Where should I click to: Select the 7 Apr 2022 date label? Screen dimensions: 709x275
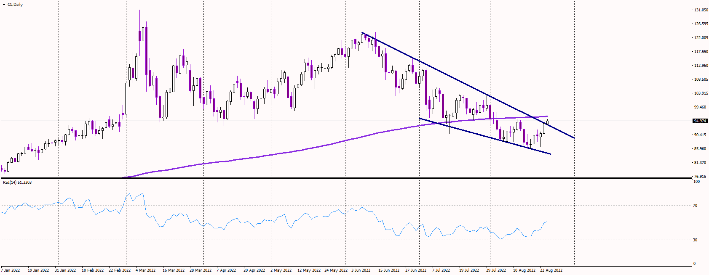tap(226, 270)
